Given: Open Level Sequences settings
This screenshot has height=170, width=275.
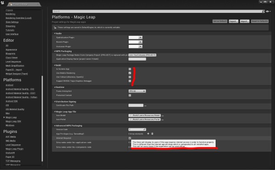Looking at the screenshot, I should click(x=13, y=62).
